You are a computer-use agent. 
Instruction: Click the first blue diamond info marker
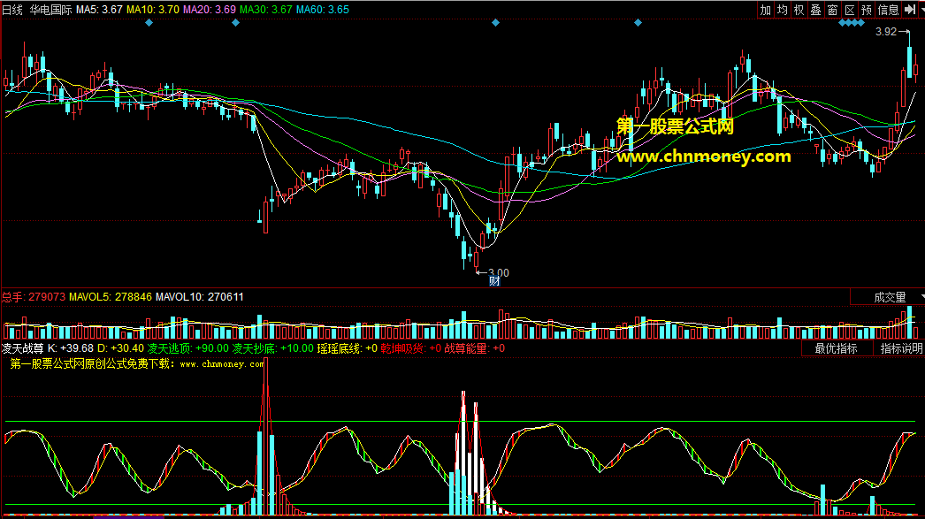(149, 22)
